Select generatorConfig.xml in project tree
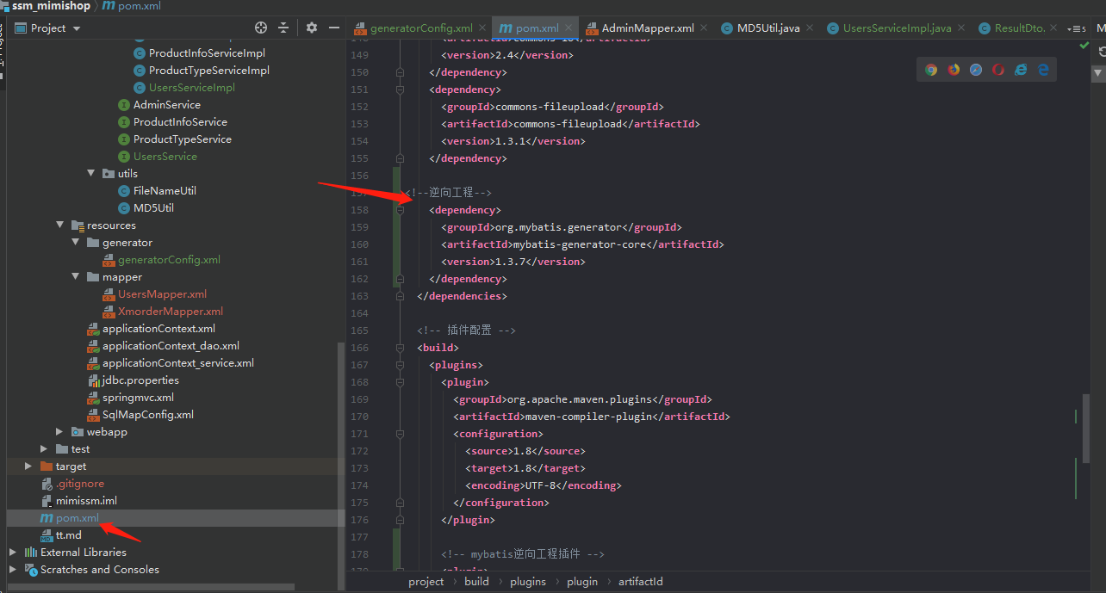1106x593 pixels. point(169,260)
